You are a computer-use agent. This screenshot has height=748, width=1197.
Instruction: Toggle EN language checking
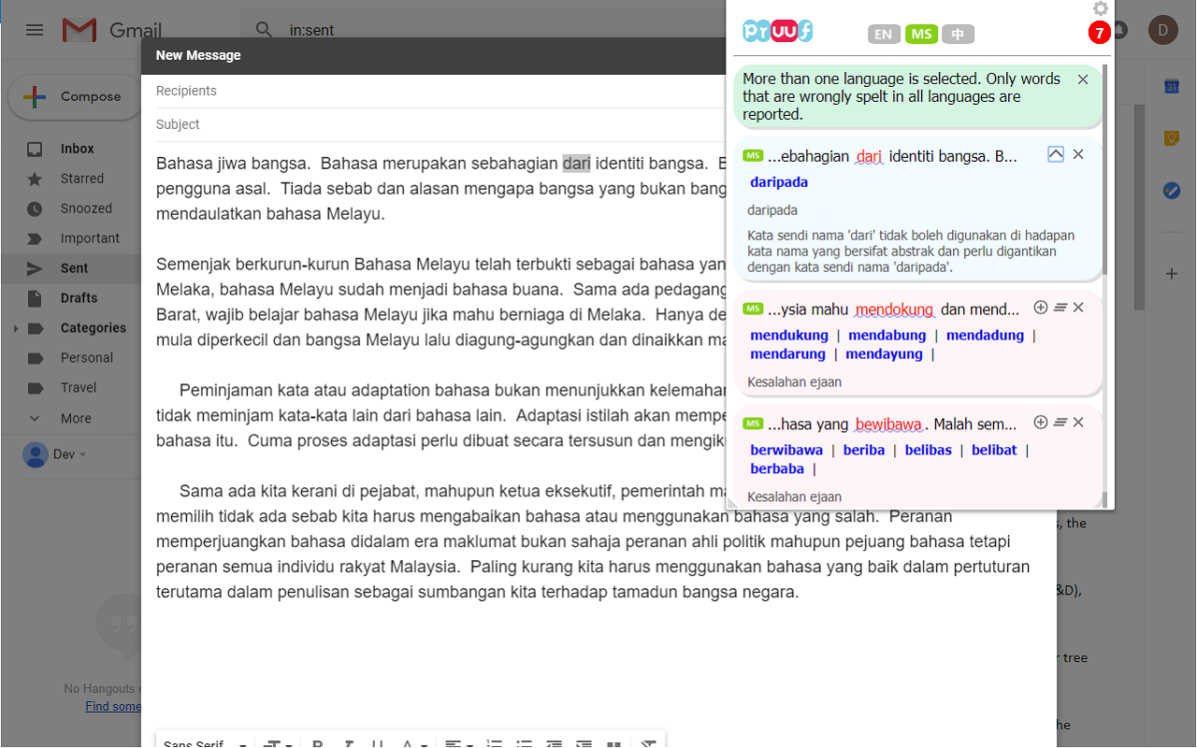pyautogui.click(x=884, y=35)
